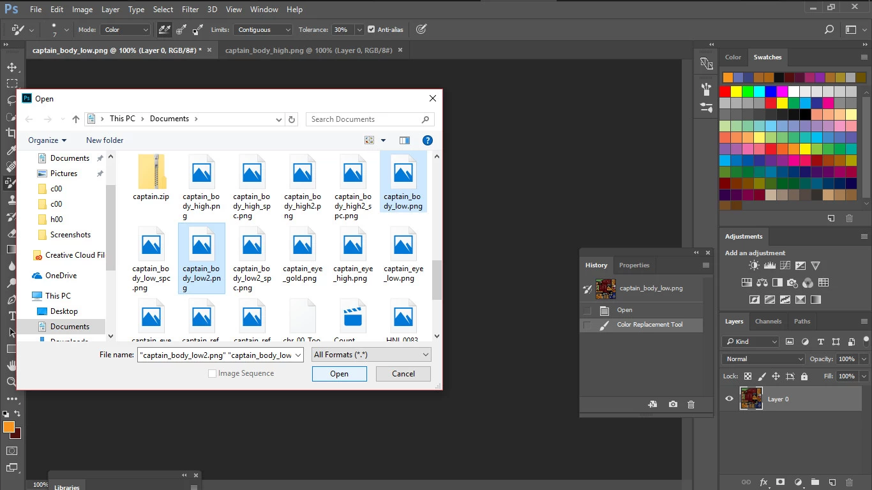Click the Photoshop search magnifier icon
The width and height of the screenshot is (872, 490).
829,29
